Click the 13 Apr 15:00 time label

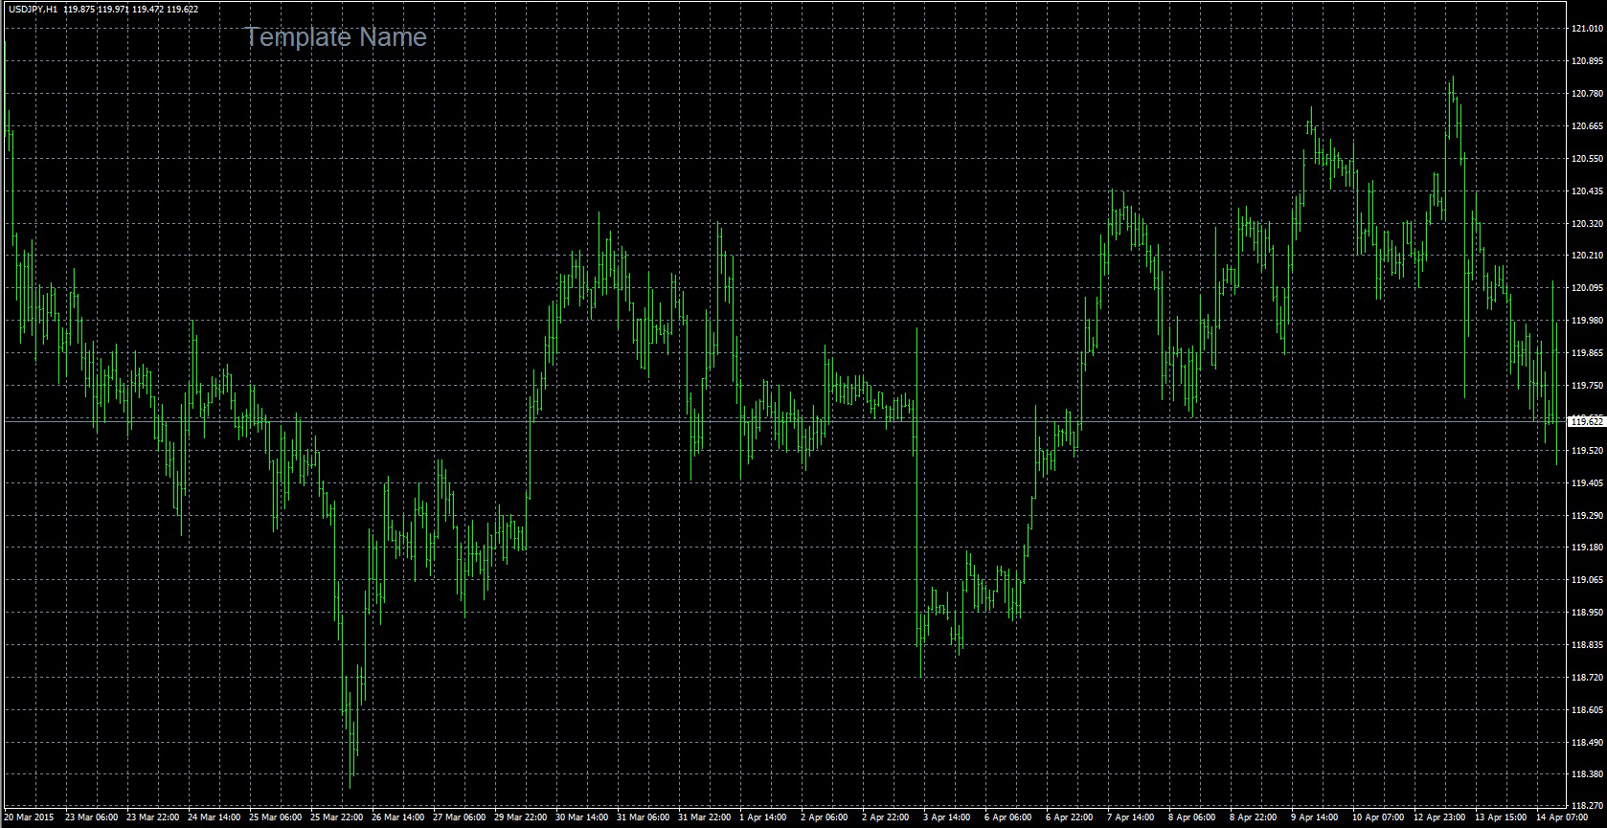point(1501,818)
